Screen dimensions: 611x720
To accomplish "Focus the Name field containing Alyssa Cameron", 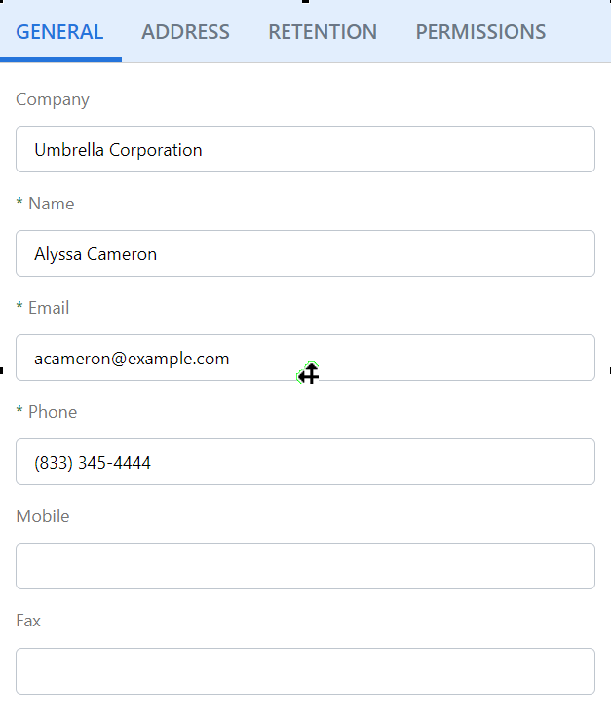I will tap(305, 253).
